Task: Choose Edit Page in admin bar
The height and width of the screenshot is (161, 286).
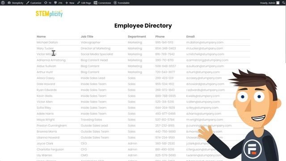Action: (x=84, y=3)
